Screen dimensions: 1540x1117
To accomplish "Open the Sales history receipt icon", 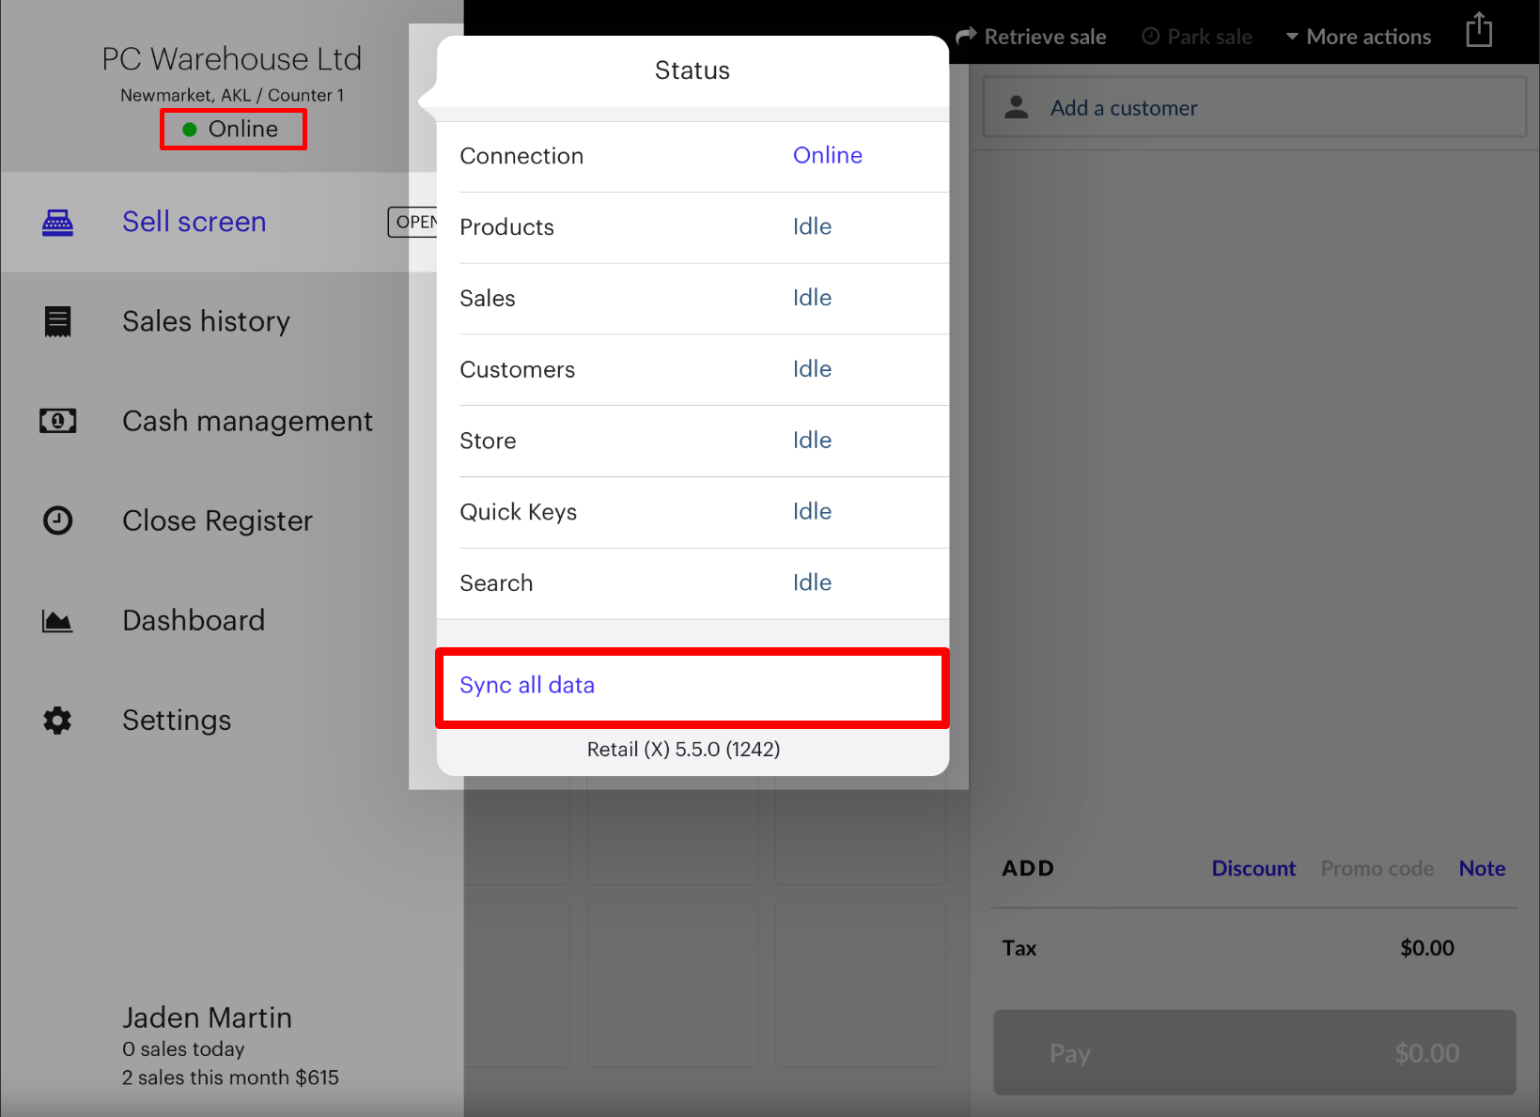I will (57, 321).
